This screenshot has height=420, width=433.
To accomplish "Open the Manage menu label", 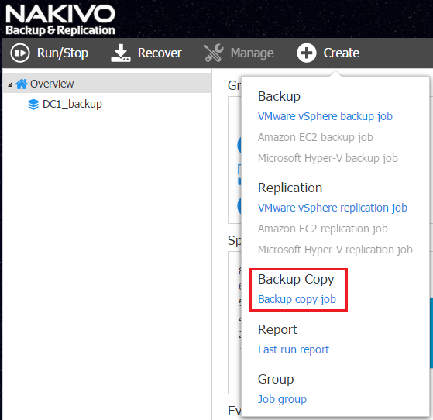I will coord(252,53).
